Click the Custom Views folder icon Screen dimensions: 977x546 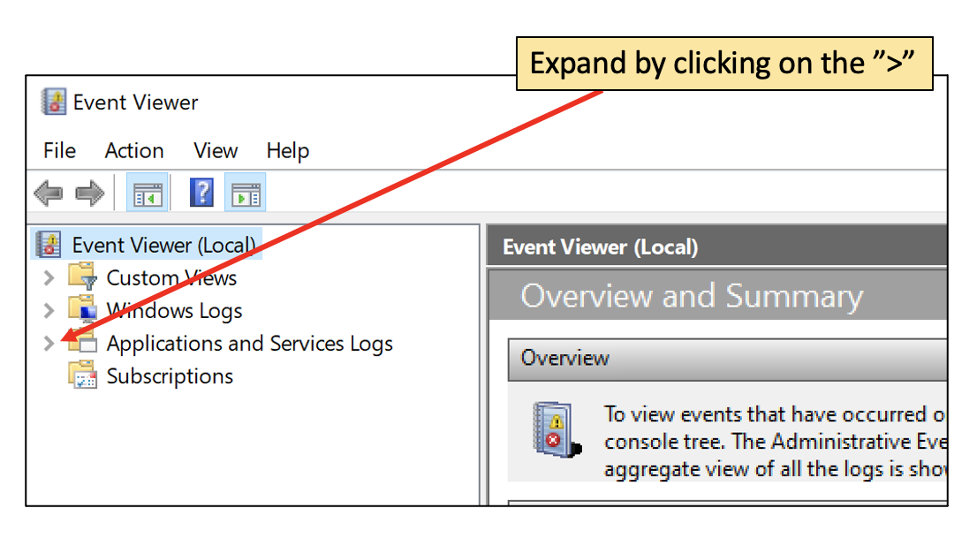coord(82,277)
